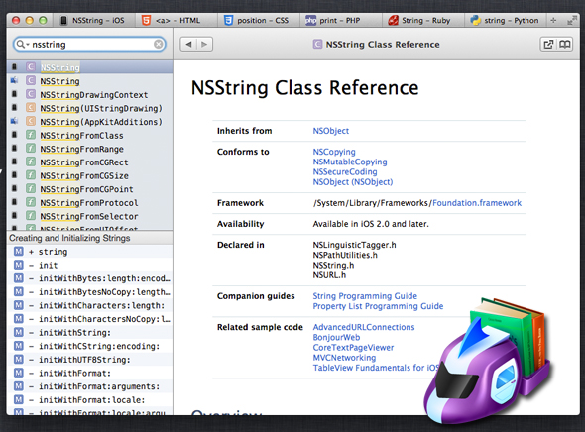Viewport: 585px width, 432px height.
Task: Open the NSMutableCopying protocol link
Action: [350, 162]
